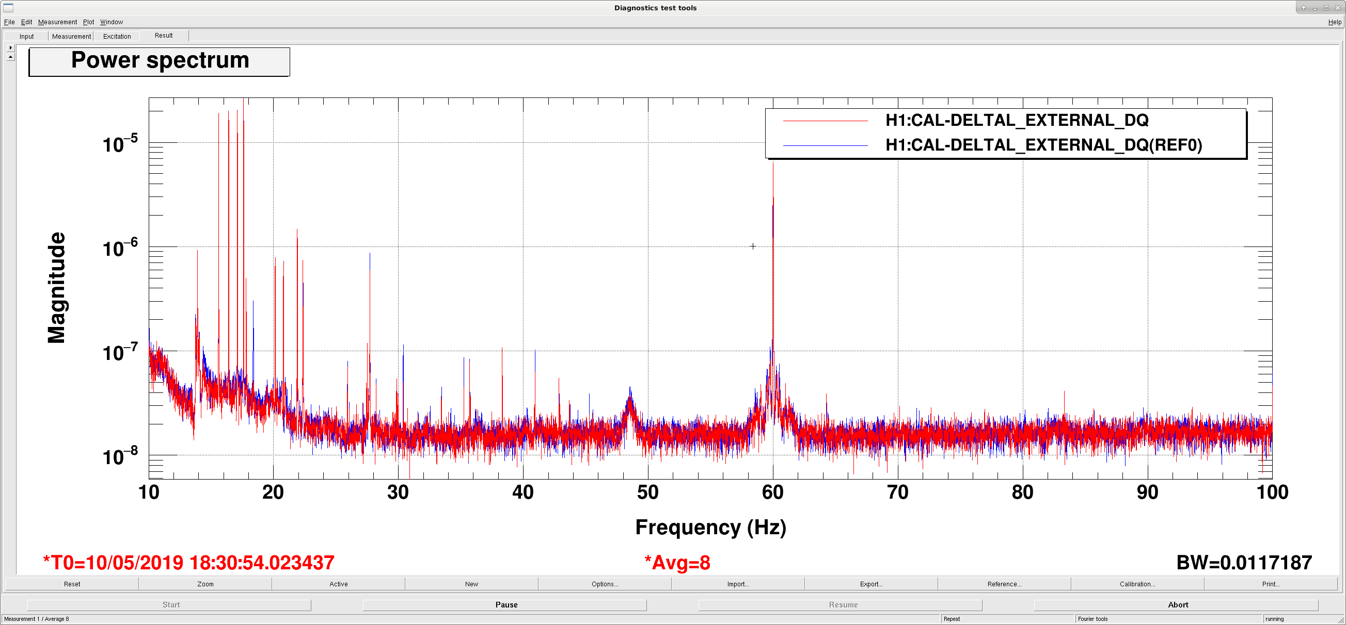This screenshot has height=625, width=1346.
Task: Open the Options... dialog
Action: pyautogui.click(x=605, y=584)
